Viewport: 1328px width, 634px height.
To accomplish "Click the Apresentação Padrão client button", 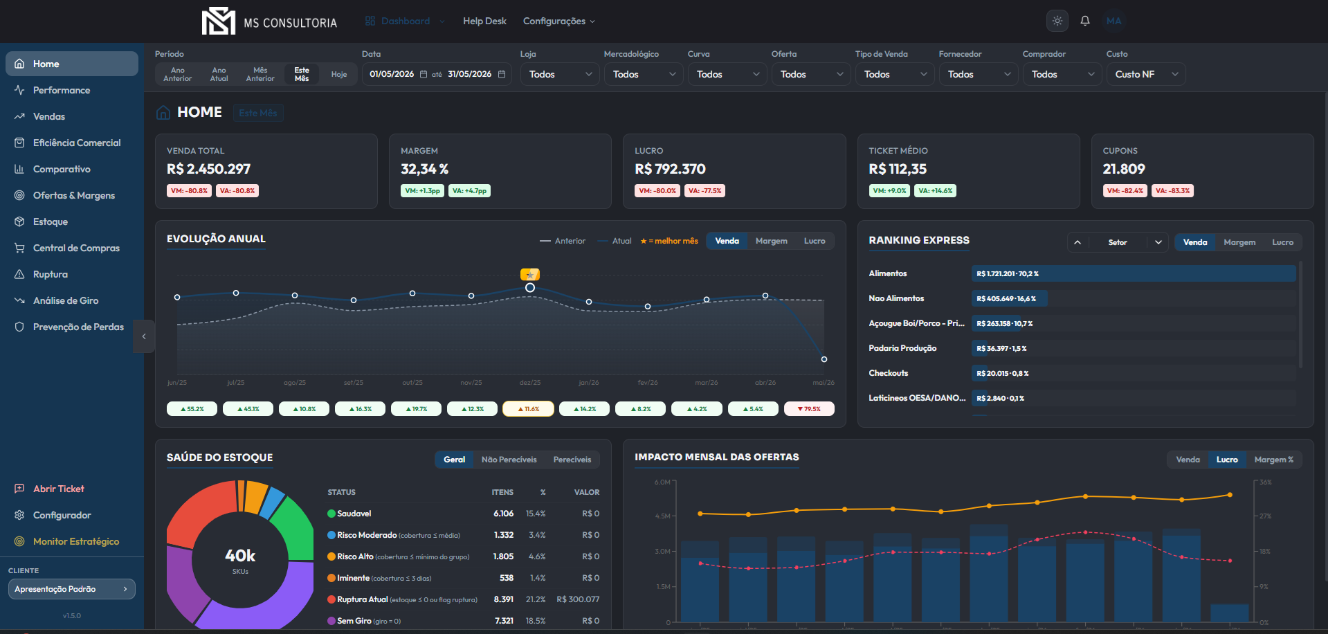I will point(71,589).
